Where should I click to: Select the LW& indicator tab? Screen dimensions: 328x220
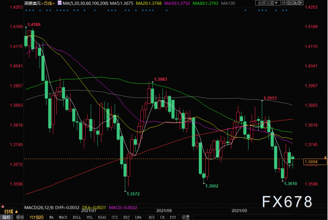(x=138, y=217)
